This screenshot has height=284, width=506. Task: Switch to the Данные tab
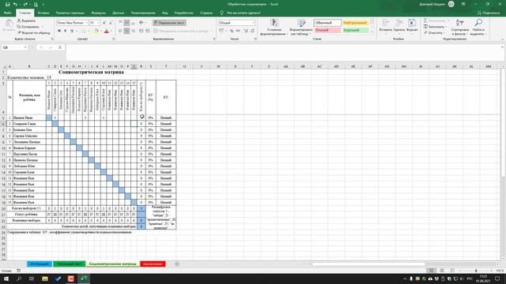pos(119,13)
